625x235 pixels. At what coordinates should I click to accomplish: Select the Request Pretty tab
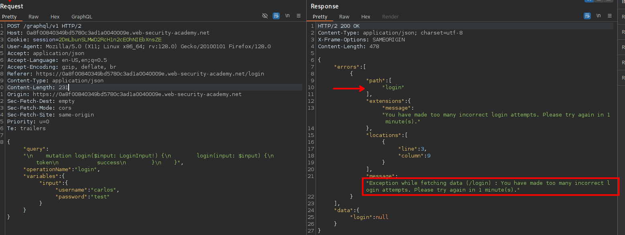[x=9, y=17]
